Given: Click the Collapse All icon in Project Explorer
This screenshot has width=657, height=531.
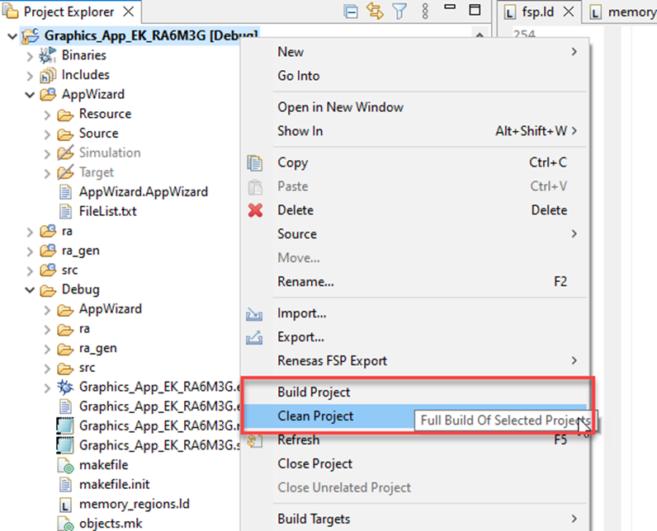Looking at the screenshot, I should coord(352,12).
